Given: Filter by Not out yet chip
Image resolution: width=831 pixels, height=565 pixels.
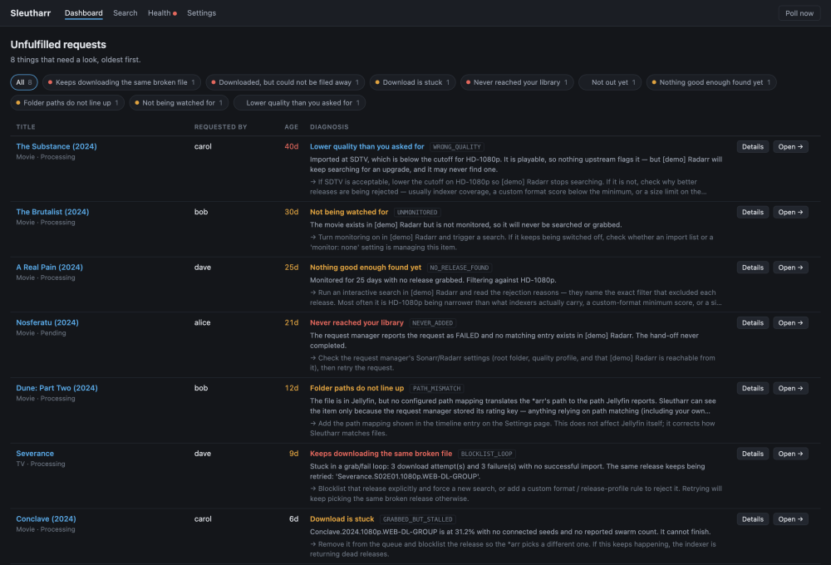Looking at the screenshot, I should pos(610,82).
